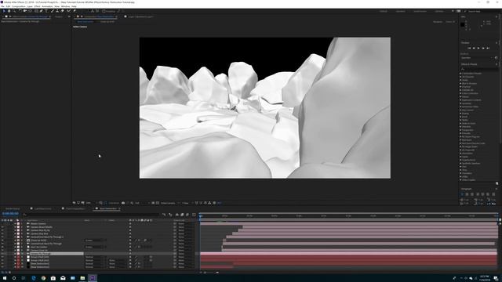Toggle the Snapping checkbox in toolbar
Viewport: 502px width, 282px height.
[104, 11]
